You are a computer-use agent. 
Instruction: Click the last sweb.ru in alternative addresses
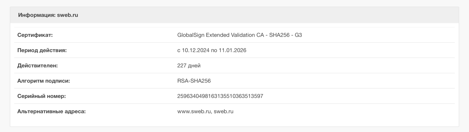click(x=224, y=112)
